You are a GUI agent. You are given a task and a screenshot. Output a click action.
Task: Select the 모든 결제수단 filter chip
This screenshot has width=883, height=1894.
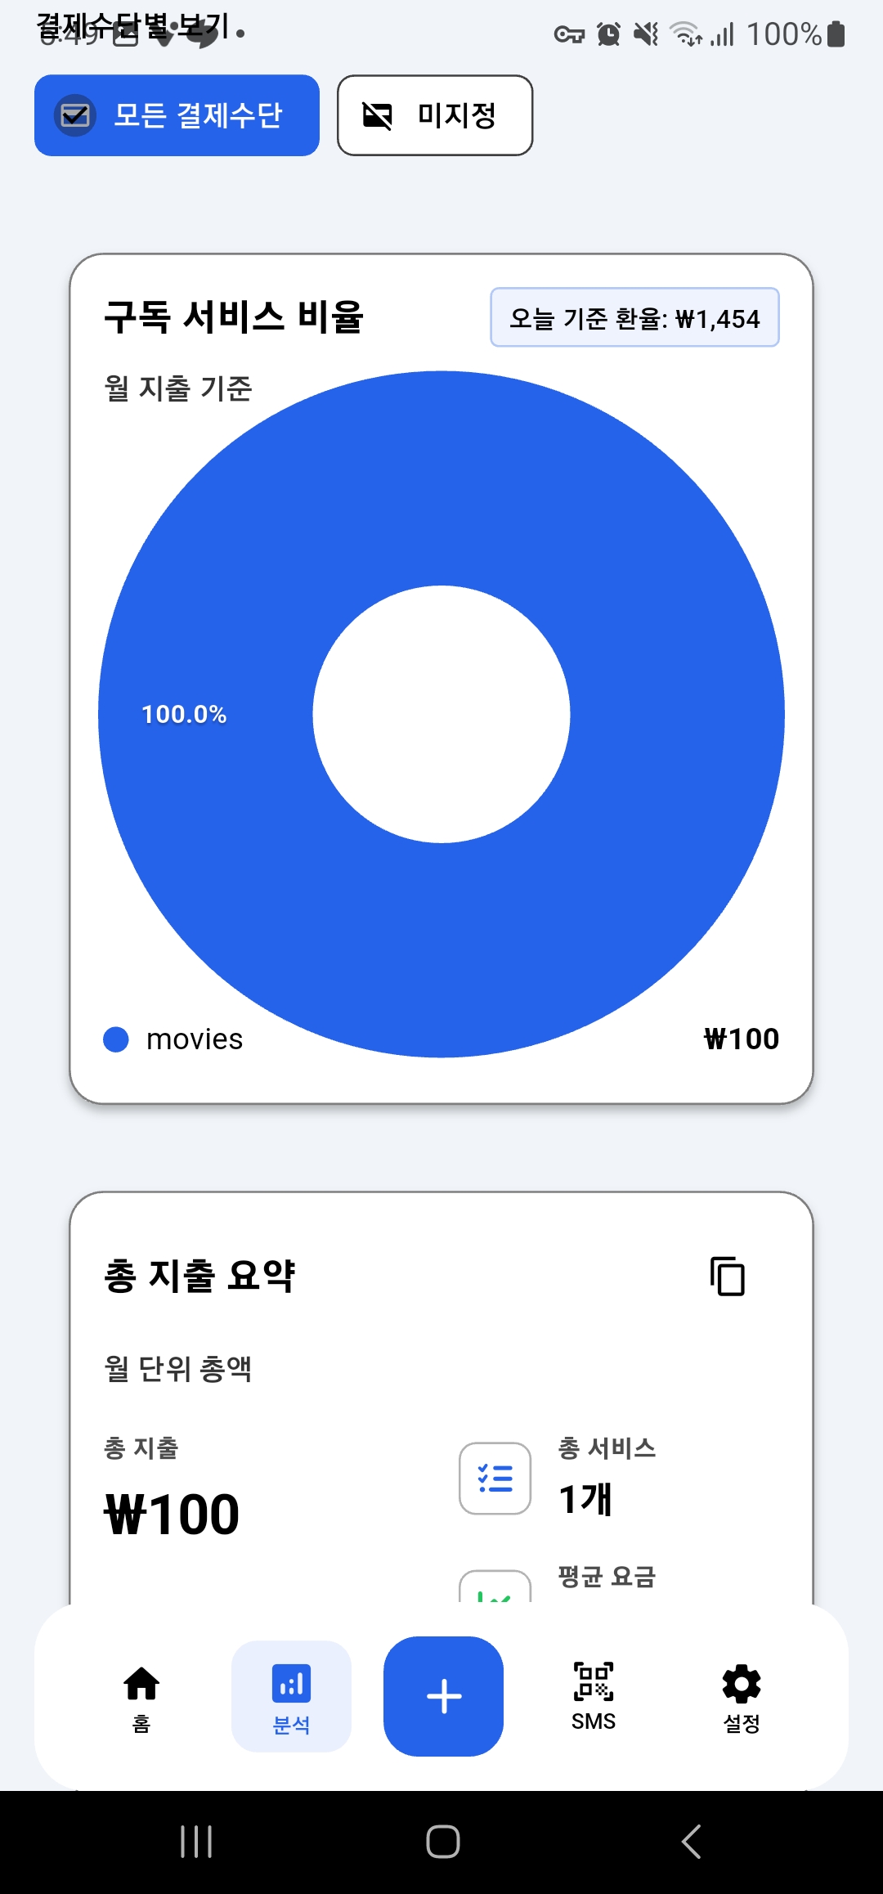(177, 115)
